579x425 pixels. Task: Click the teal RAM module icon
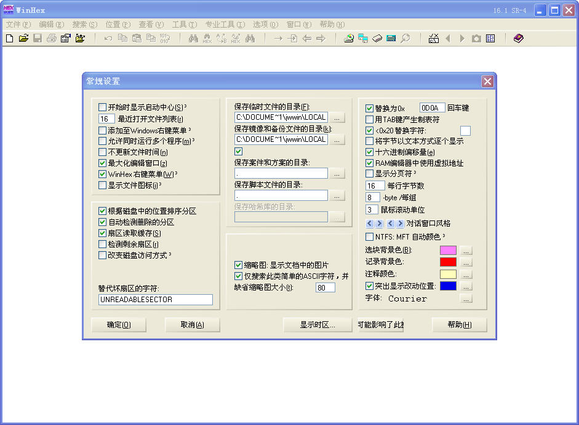tap(391, 38)
